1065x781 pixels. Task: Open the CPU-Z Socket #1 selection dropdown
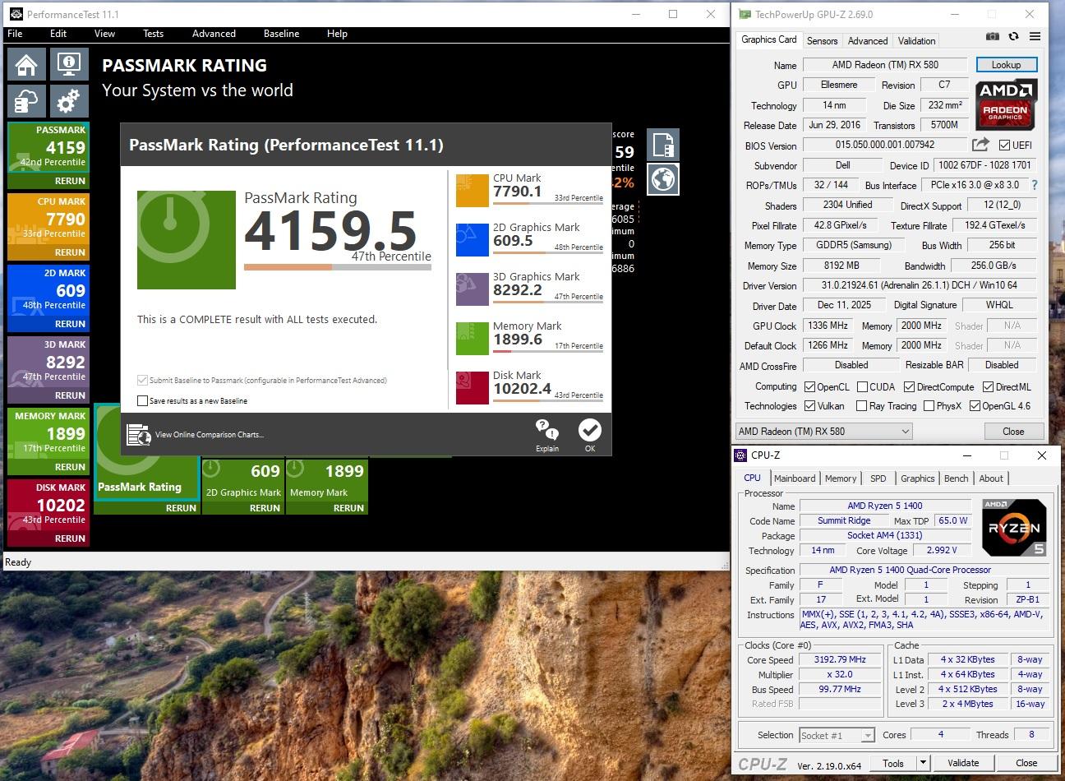pos(837,735)
